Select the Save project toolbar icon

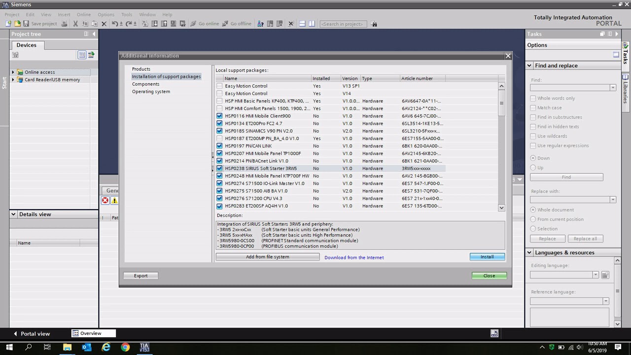click(26, 23)
